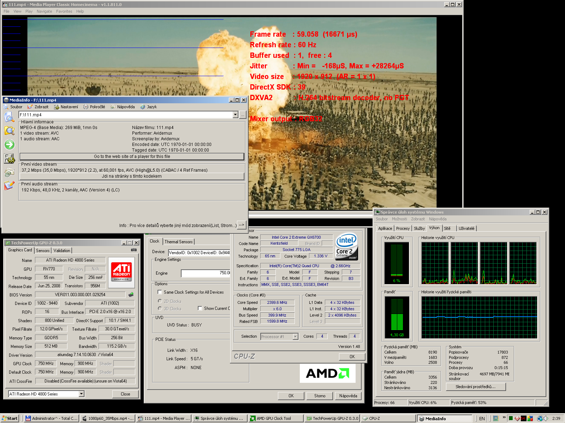Screen dimensions: 565x423
Task: Click the Close button in GPU-Z
Action: click(125, 394)
